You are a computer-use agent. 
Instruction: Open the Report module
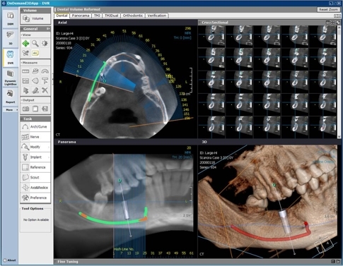[x=11, y=97]
